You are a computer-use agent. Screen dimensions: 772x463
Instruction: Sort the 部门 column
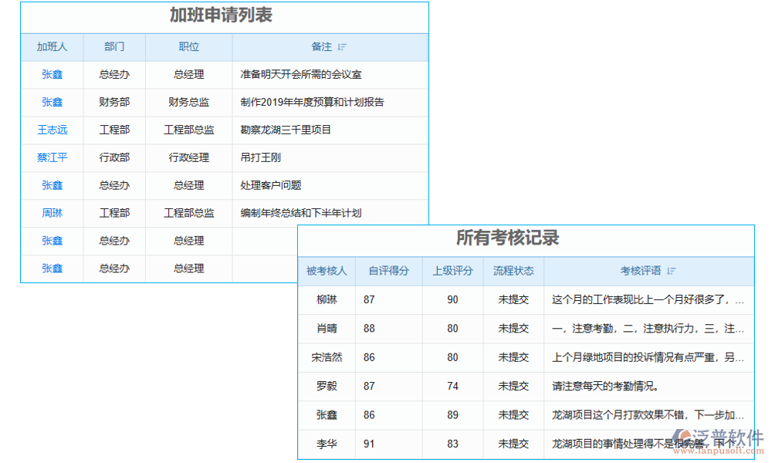pyautogui.click(x=114, y=46)
